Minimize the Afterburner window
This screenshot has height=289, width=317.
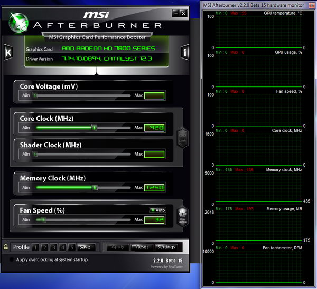coord(176,13)
